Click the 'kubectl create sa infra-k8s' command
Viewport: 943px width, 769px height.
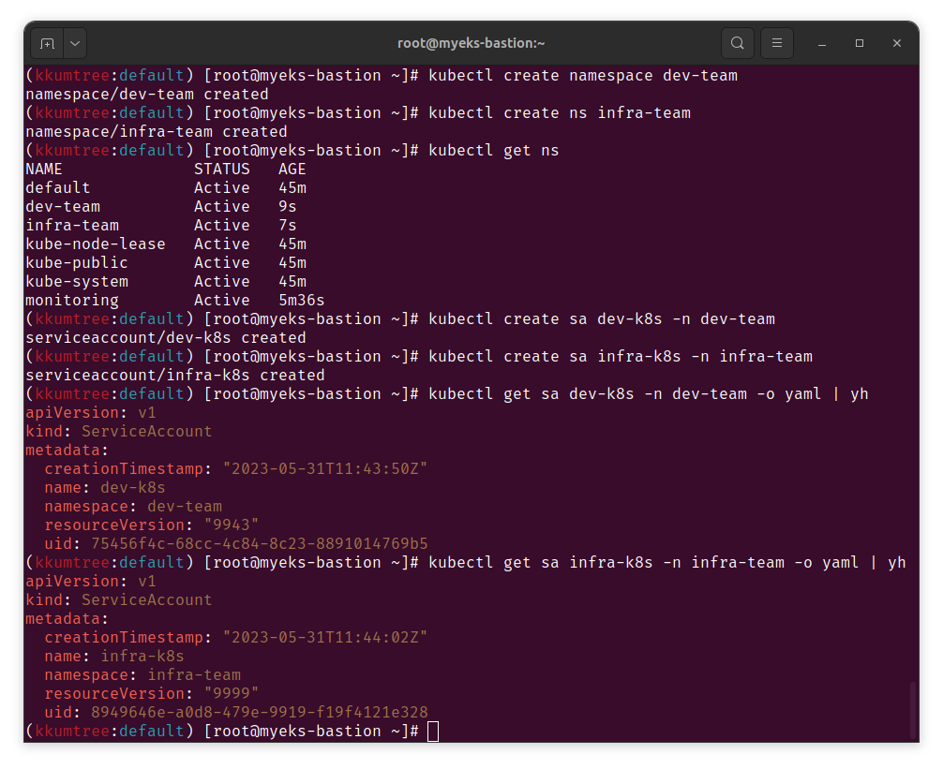pyautogui.click(x=620, y=356)
